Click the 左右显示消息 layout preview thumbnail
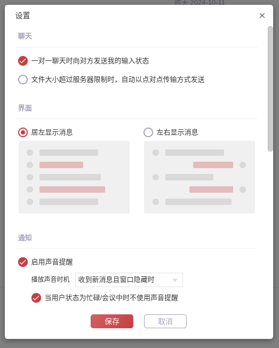The image size is (279, 348). [x=200, y=177]
